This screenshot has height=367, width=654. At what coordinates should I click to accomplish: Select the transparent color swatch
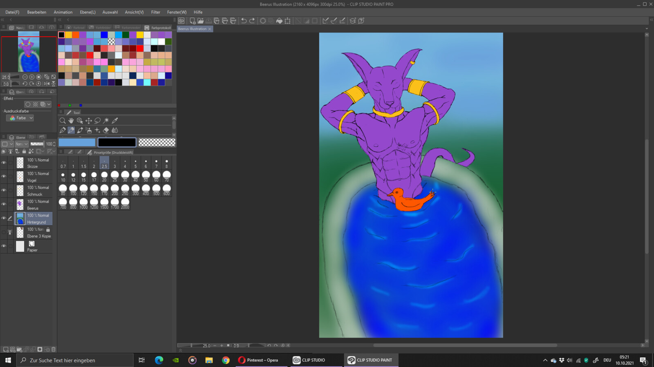click(x=157, y=142)
